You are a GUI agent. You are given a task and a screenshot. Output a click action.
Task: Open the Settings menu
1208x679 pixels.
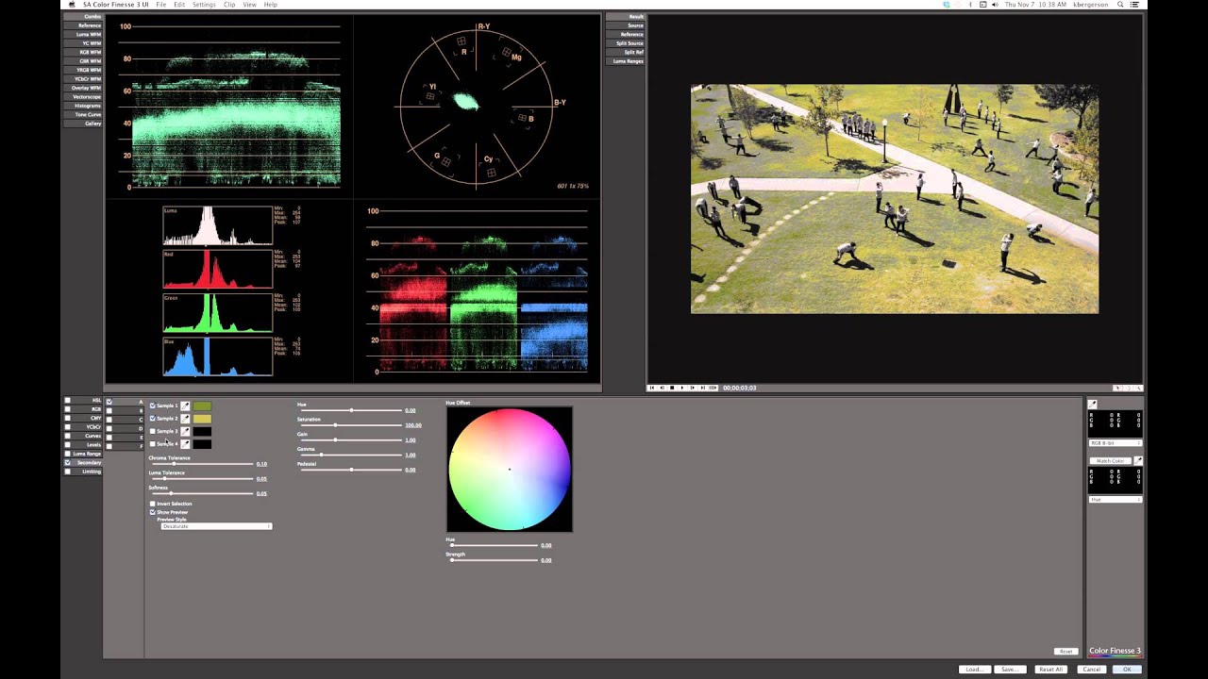coord(204,5)
